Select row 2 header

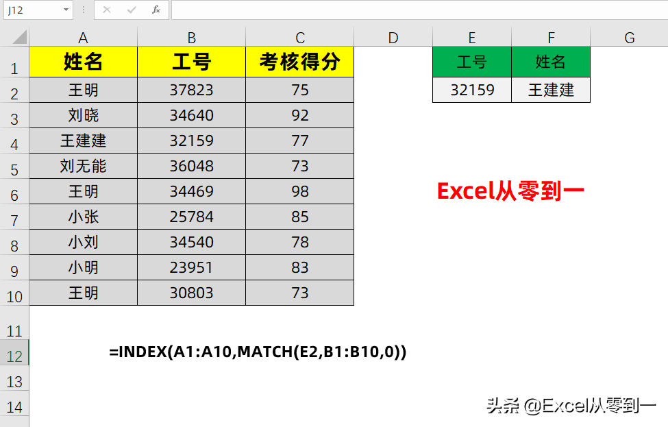click(14, 90)
